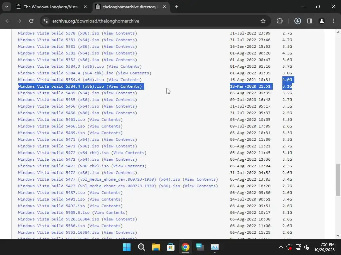Click page scrollbar up arrow

(338, 32)
